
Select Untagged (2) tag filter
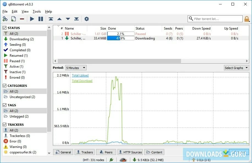click(25, 116)
